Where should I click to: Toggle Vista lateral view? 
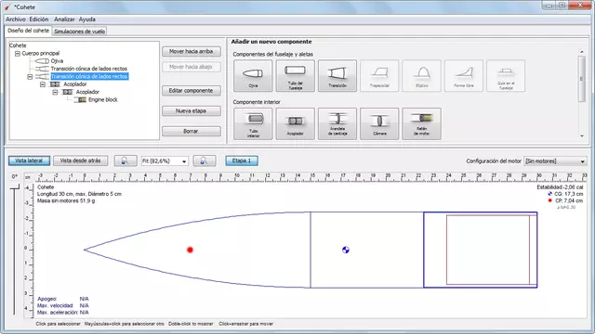[29, 161]
